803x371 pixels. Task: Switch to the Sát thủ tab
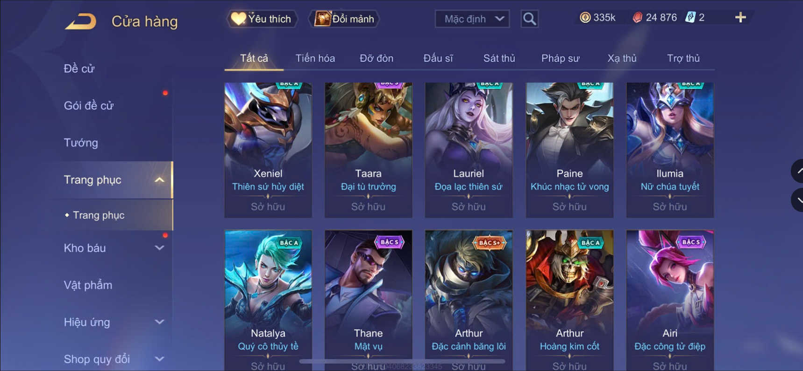(x=499, y=58)
